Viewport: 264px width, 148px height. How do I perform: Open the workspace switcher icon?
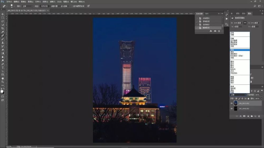(x=260, y=6)
